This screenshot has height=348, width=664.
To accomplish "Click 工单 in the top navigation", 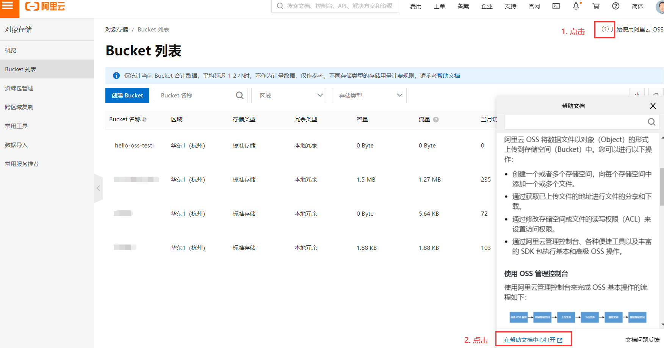I will (440, 6).
